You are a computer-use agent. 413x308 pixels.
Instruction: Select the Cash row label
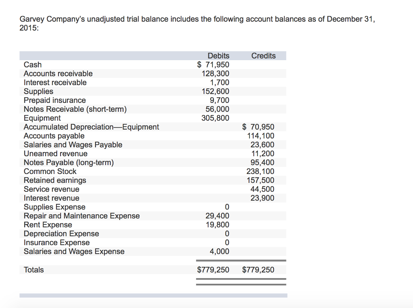pyautogui.click(x=33, y=65)
